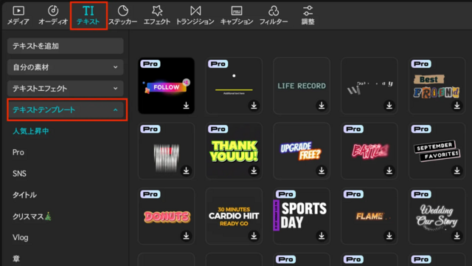
Task: Open the キャプション (Caption) tab
Action: [x=237, y=16]
